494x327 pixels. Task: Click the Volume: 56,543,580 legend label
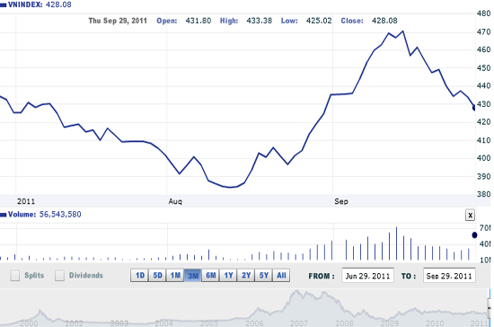(x=41, y=214)
